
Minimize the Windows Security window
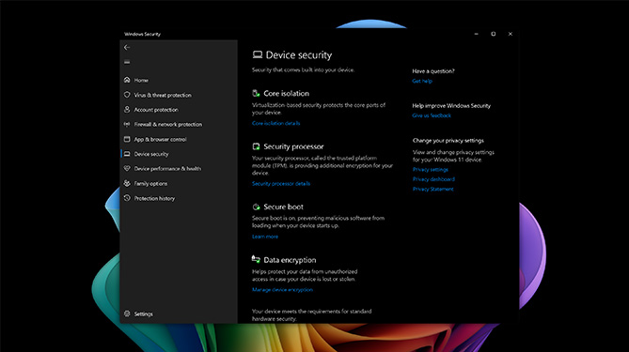pyautogui.click(x=476, y=34)
